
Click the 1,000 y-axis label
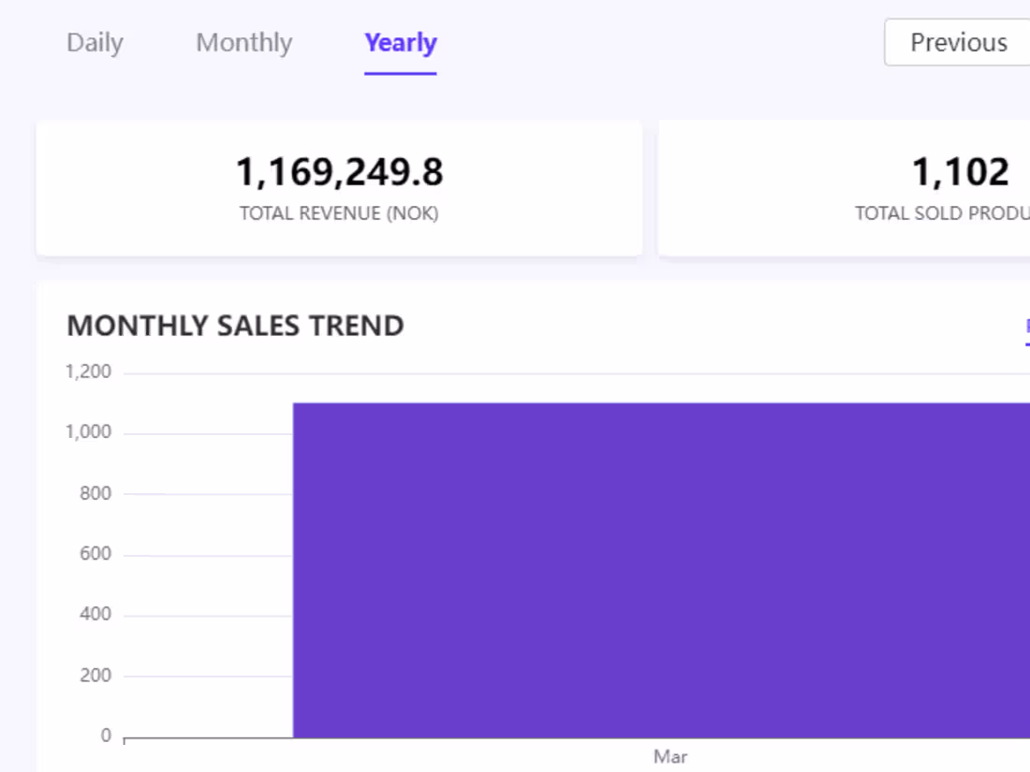point(88,432)
